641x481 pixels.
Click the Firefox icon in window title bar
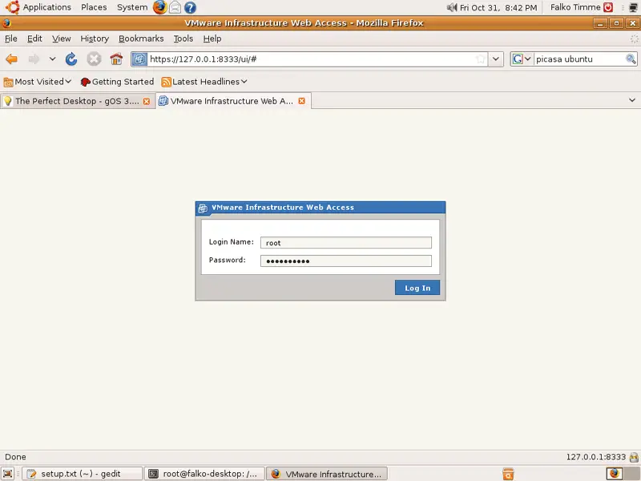(x=7, y=23)
